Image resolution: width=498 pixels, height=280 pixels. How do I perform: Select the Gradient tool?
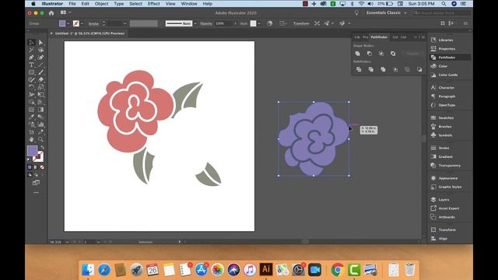click(x=41, y=110)
